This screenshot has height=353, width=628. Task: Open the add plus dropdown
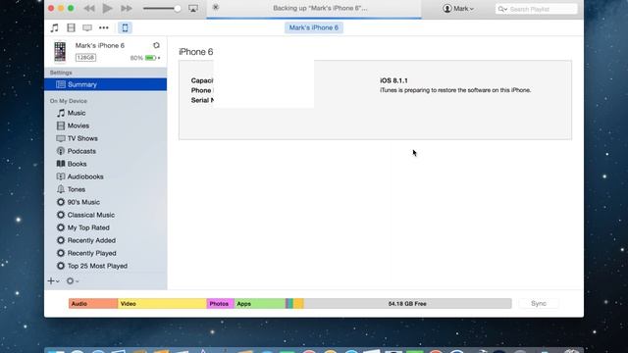click(x=53, y=281)
